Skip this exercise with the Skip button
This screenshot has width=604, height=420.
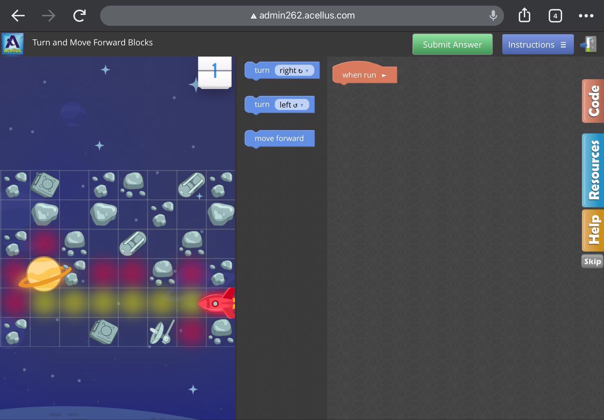592,262
